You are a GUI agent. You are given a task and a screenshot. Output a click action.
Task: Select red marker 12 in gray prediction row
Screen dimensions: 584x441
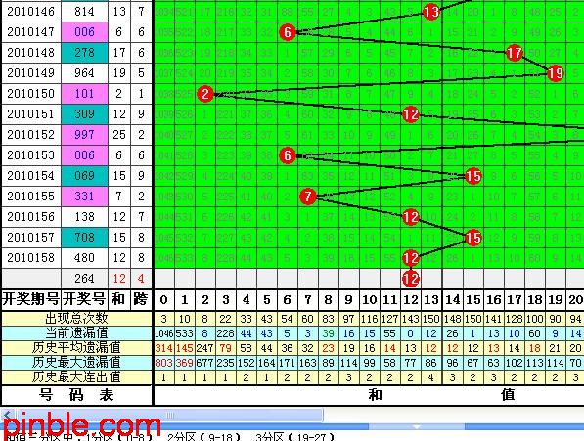(411, 279)
